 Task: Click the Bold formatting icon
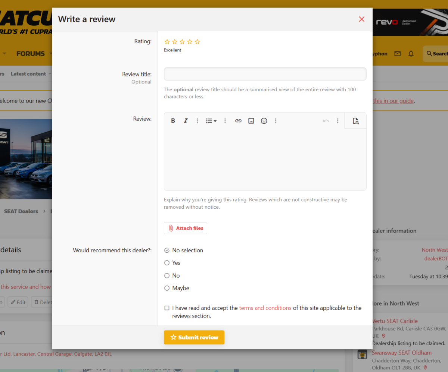(173, 121)
